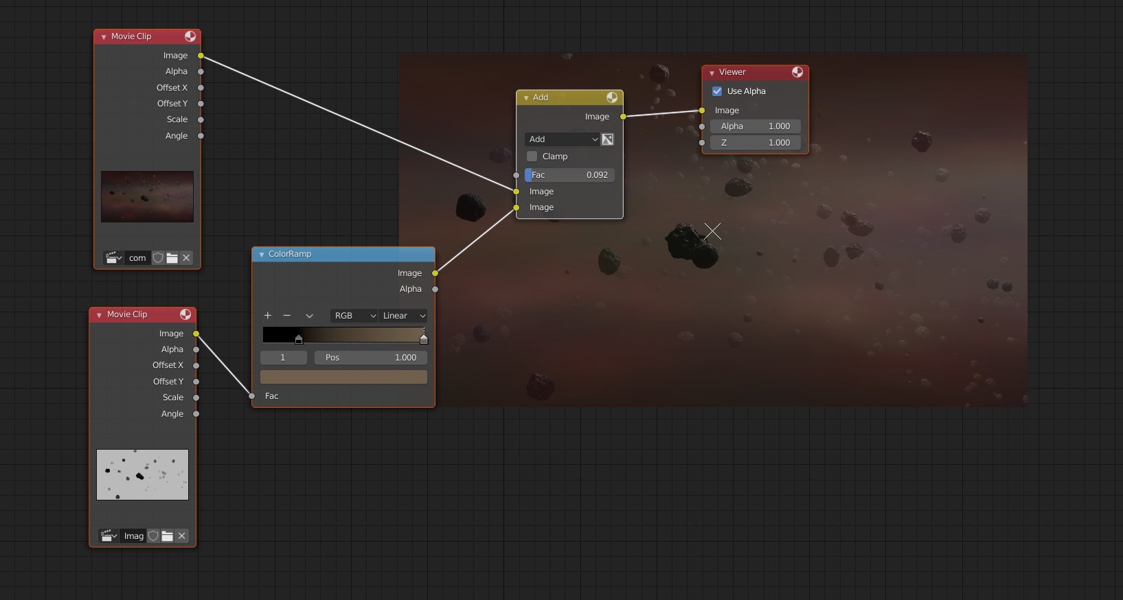Screen dimensions: 1123x600
Task: Open the color ramp tools chevron menu
Action: click(310, 316)
